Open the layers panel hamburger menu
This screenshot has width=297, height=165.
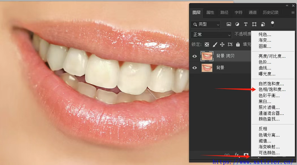click(293, 13)
